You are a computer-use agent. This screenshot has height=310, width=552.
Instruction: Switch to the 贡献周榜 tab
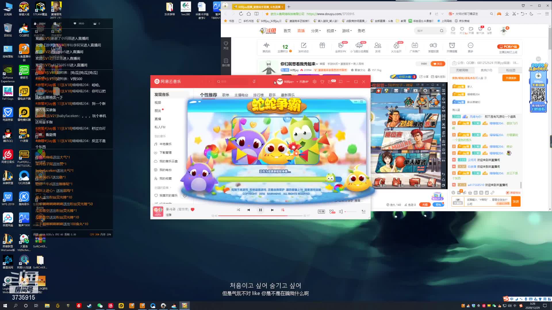[x=462, y=70]
